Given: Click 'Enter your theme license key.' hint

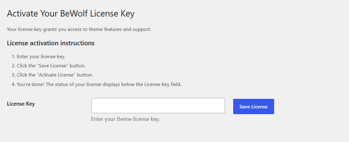Looking at the screenshot, I should coord(126,119).
